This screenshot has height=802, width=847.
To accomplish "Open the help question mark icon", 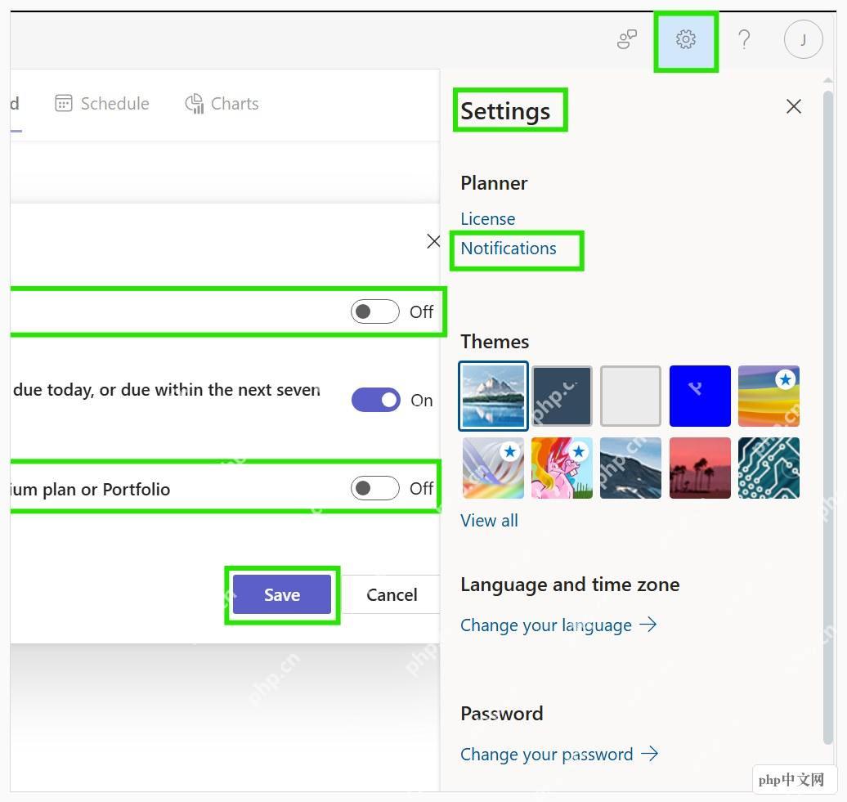I will tap(744, 39).
